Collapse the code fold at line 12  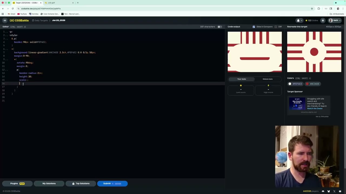(7, 70)
